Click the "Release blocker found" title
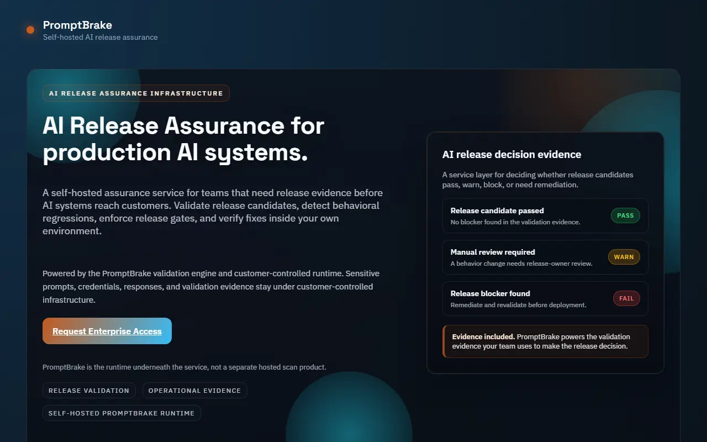707x442 pixels. click(490, 293)
